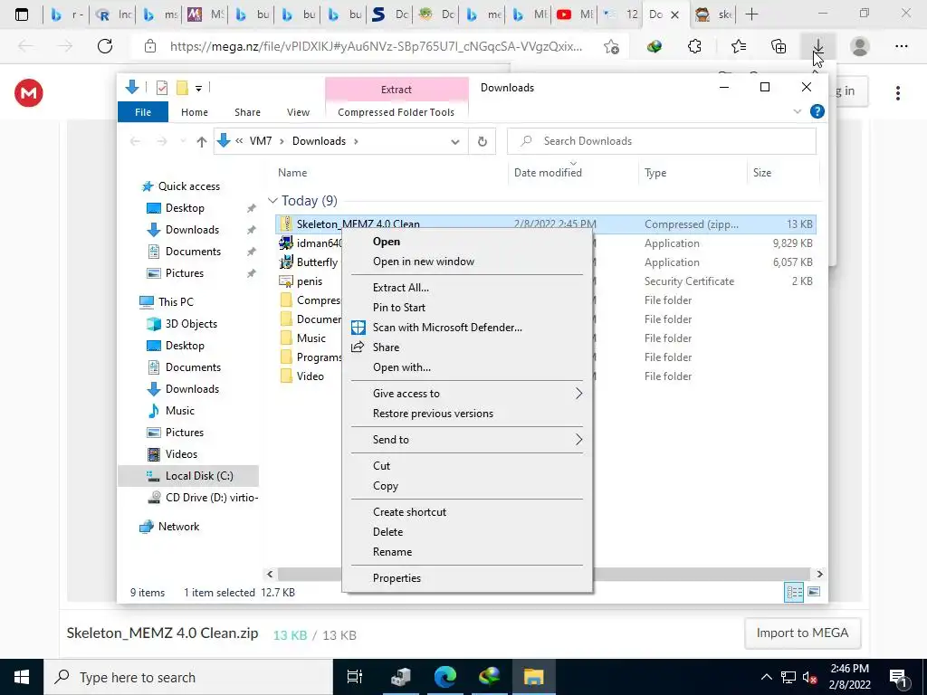
Task: Open Edge collections icon
Action: 779,46
